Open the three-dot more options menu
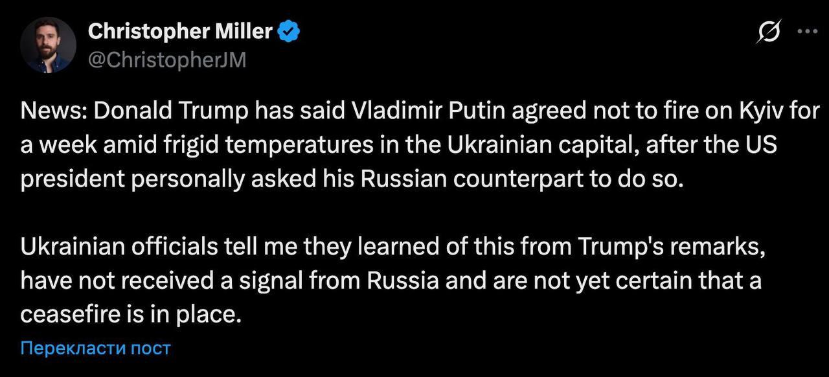The height and width of the screenshot is (377, 829). tap(811, 31)
